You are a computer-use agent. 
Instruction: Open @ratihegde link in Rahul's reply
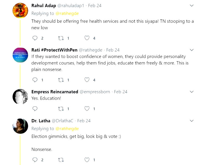[x=67, y=13]
